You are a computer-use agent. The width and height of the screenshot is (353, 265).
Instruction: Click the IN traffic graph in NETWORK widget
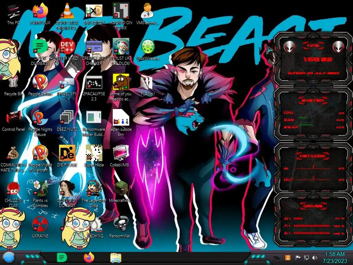(313, 168)
